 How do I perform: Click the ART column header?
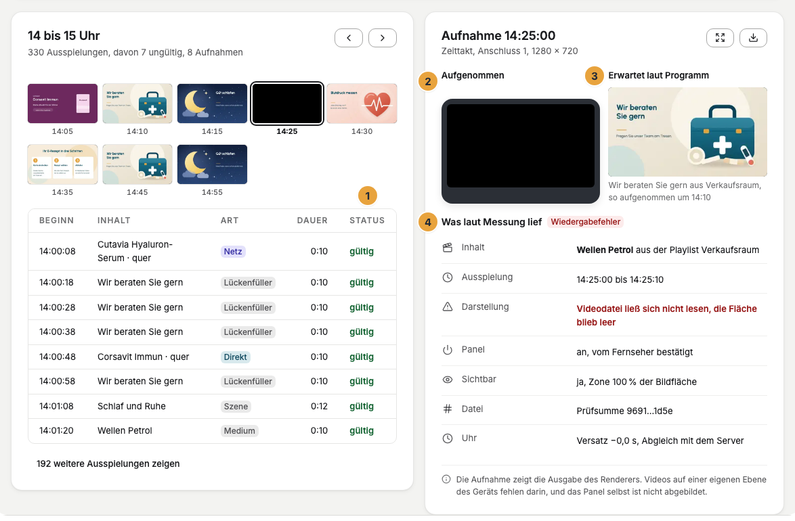point(229,221)
